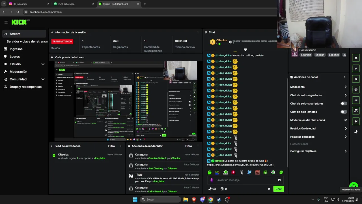
Task: Insert the first green blob emote
Action: point(210,172)
